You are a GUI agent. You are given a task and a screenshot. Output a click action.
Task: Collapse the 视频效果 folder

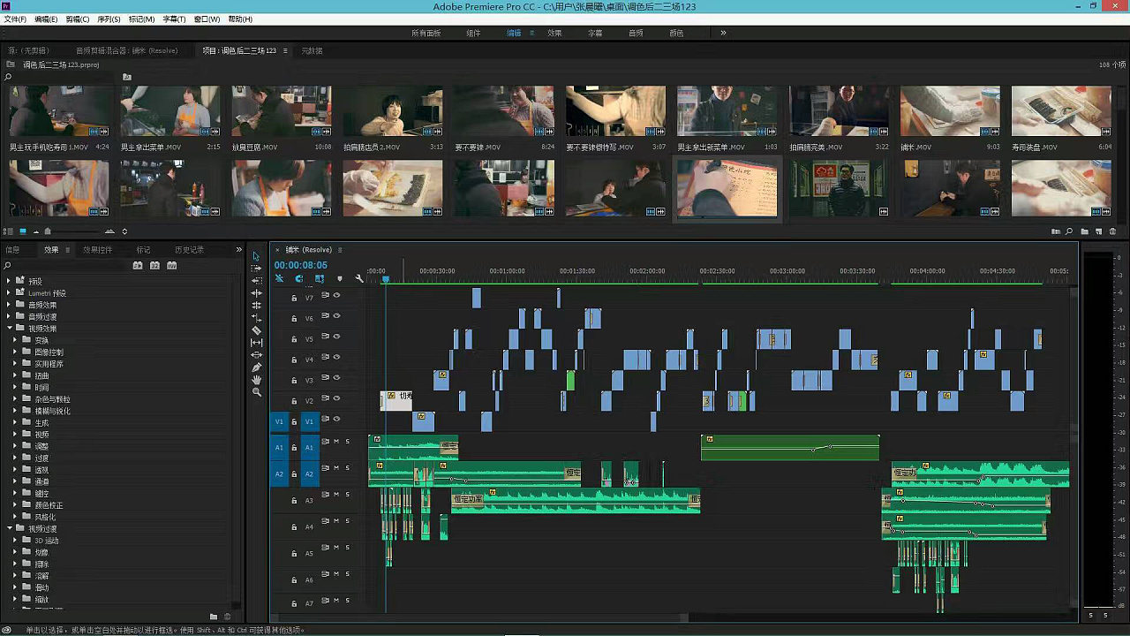point(10,329)
